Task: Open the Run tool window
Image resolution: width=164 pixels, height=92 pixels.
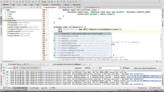Action: point(44,88)
